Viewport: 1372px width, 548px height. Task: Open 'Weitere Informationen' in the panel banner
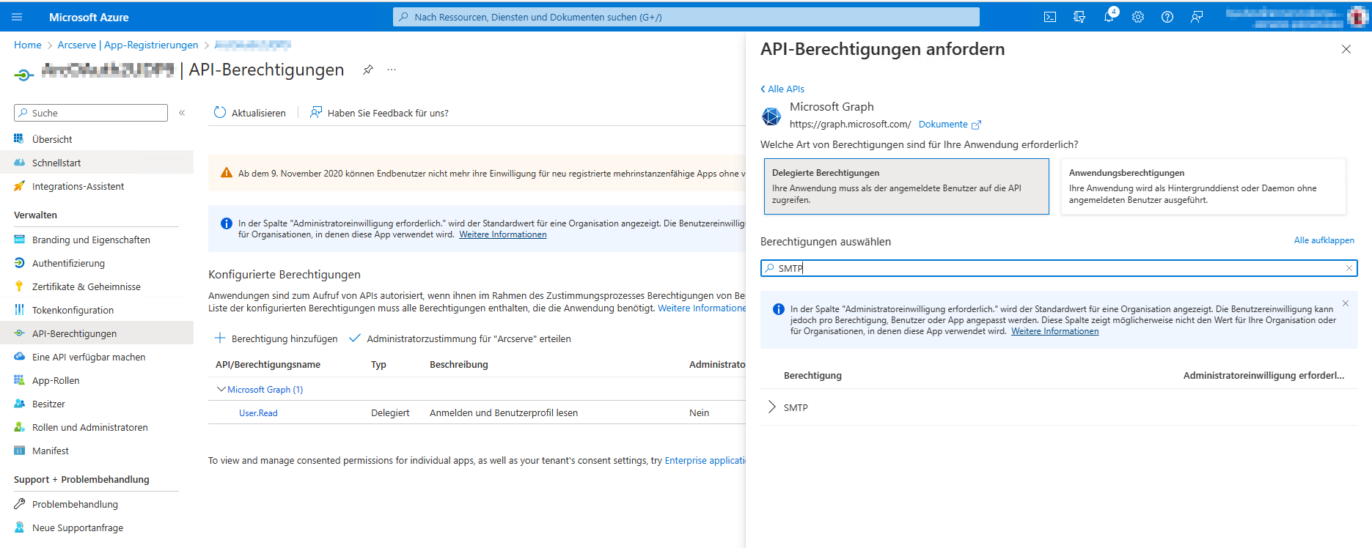point(1054,331)
